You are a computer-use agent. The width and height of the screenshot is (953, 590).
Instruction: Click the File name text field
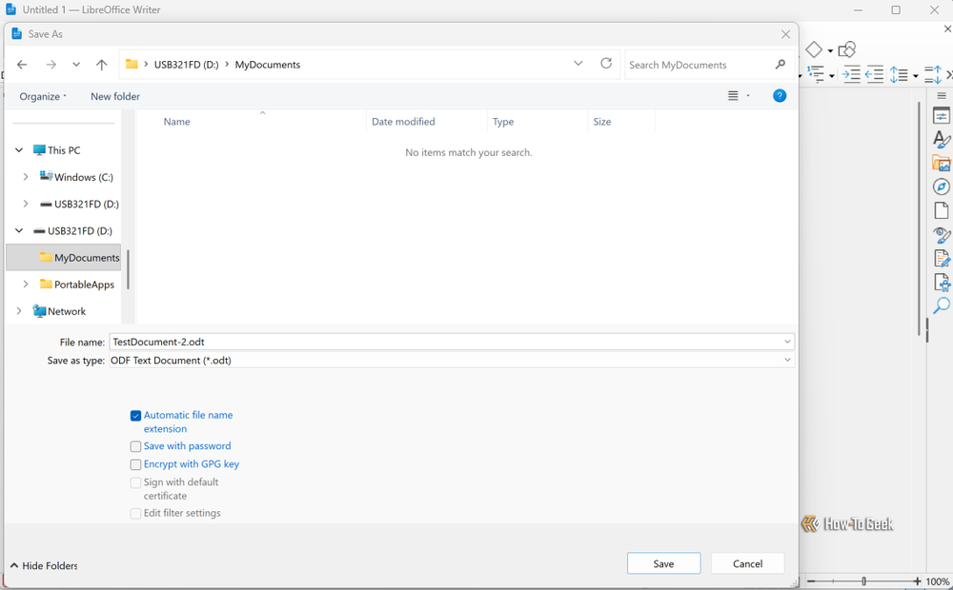point(452,342)
